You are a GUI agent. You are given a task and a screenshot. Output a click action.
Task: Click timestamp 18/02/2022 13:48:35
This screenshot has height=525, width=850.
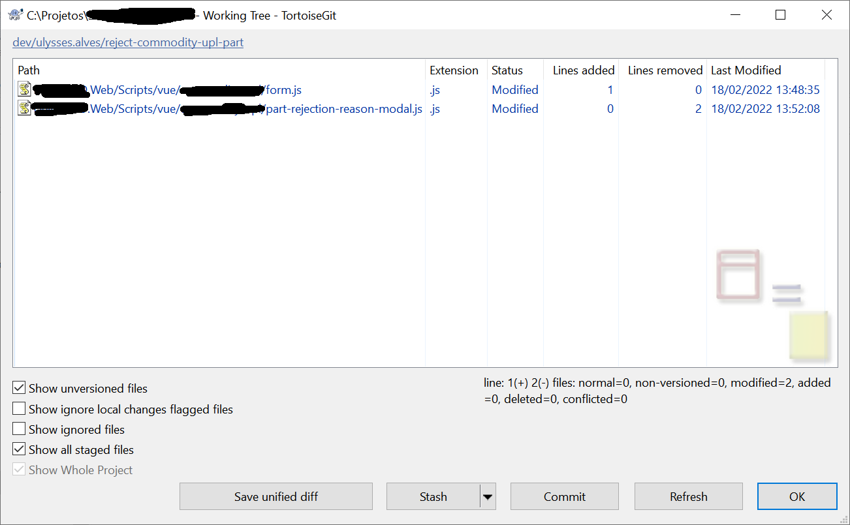point(765,89)
